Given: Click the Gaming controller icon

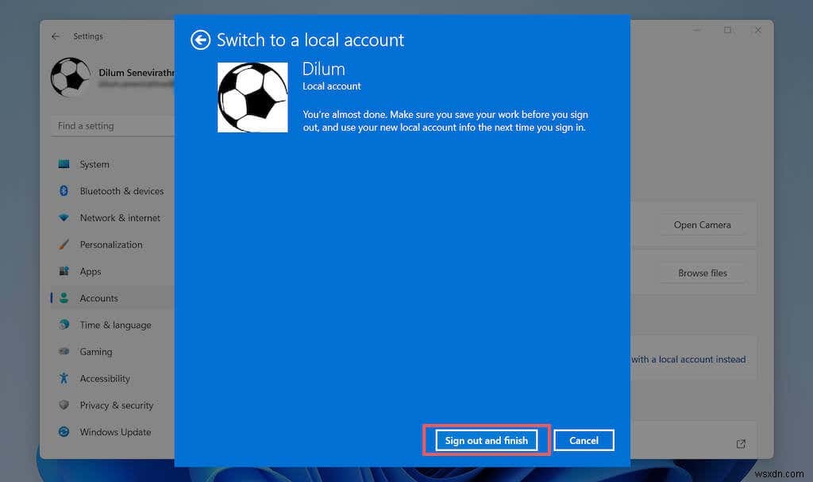Looking at the screenshot, I should (64, 351).
